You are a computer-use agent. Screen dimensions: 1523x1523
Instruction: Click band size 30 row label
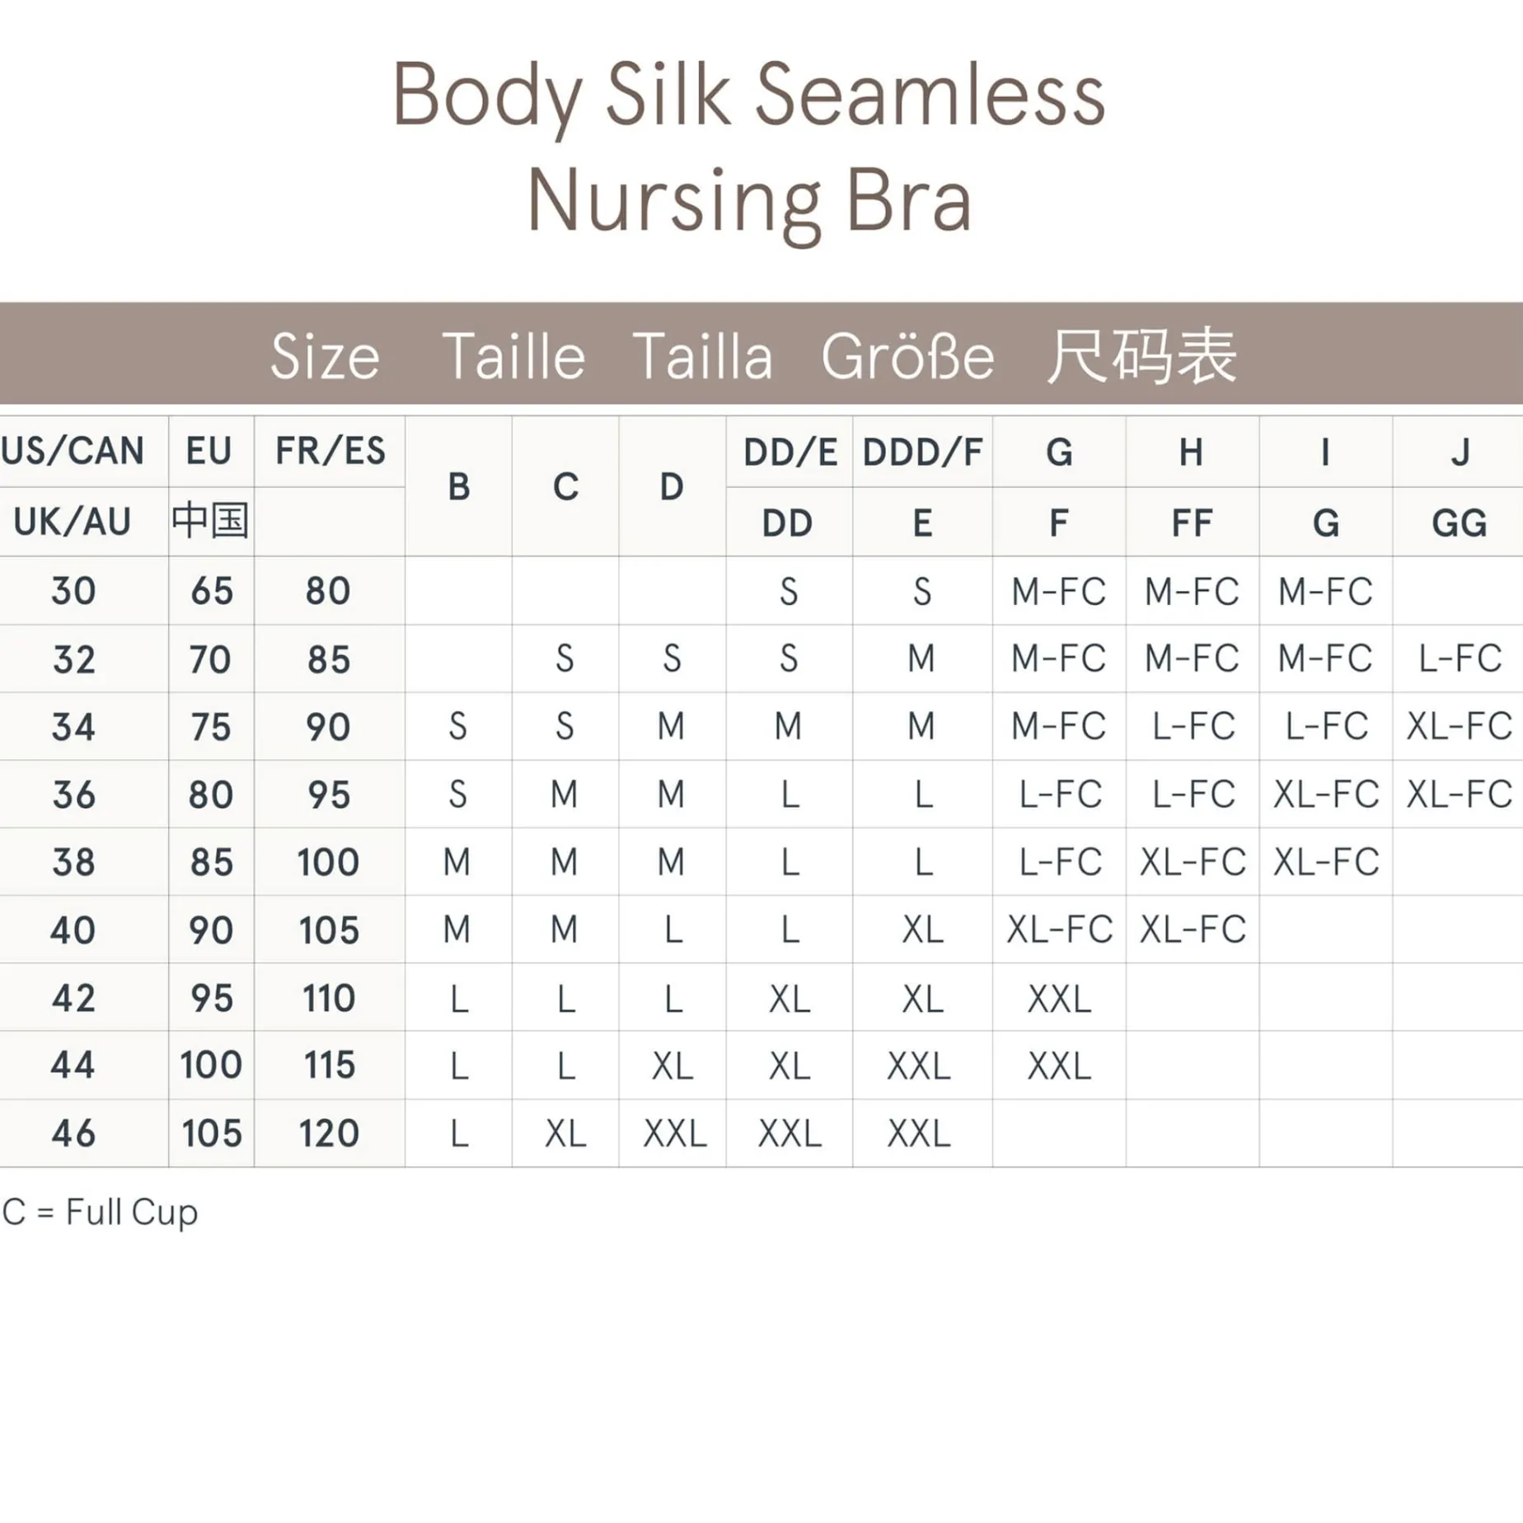tap(73, 591)
